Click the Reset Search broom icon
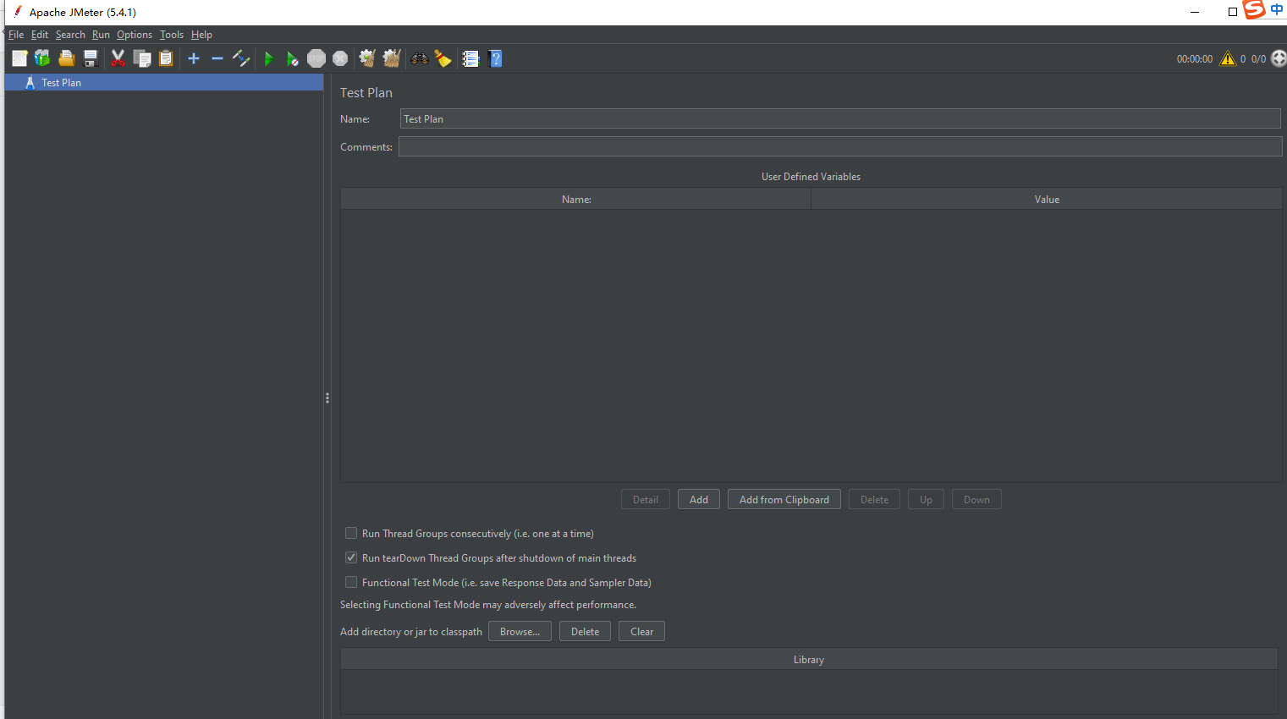 pos(443,58)
